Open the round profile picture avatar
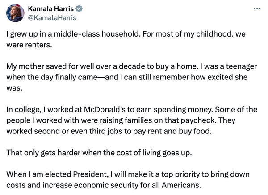The image size is (268, 195). pyautogui.click(x=15, y=13)
